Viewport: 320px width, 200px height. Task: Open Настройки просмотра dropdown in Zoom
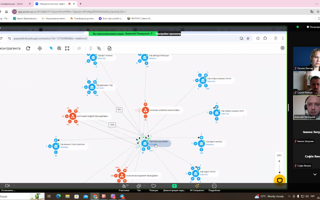point(168,34)
